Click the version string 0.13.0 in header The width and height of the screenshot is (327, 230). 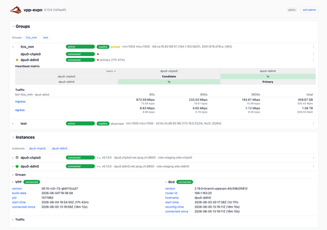48,10
